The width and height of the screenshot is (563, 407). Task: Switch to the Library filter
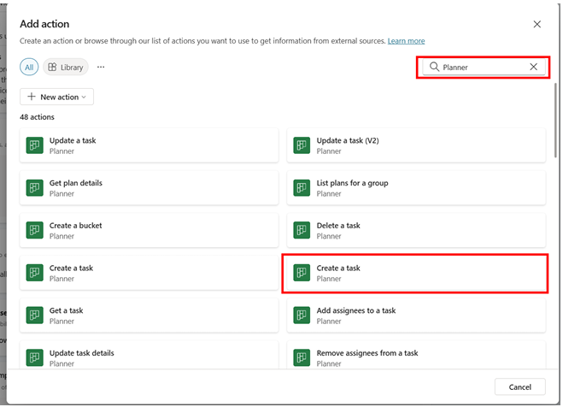[x=66, y=68]
